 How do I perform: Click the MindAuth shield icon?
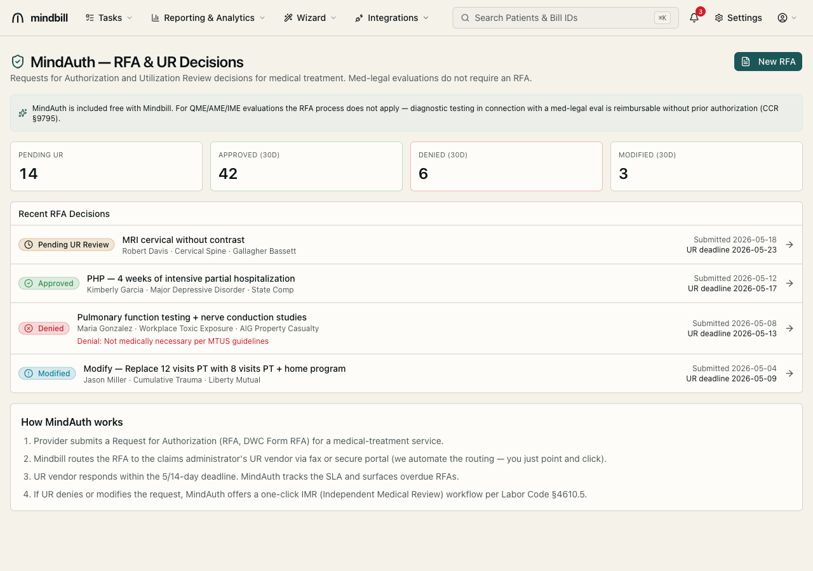(x=18, y=62)
